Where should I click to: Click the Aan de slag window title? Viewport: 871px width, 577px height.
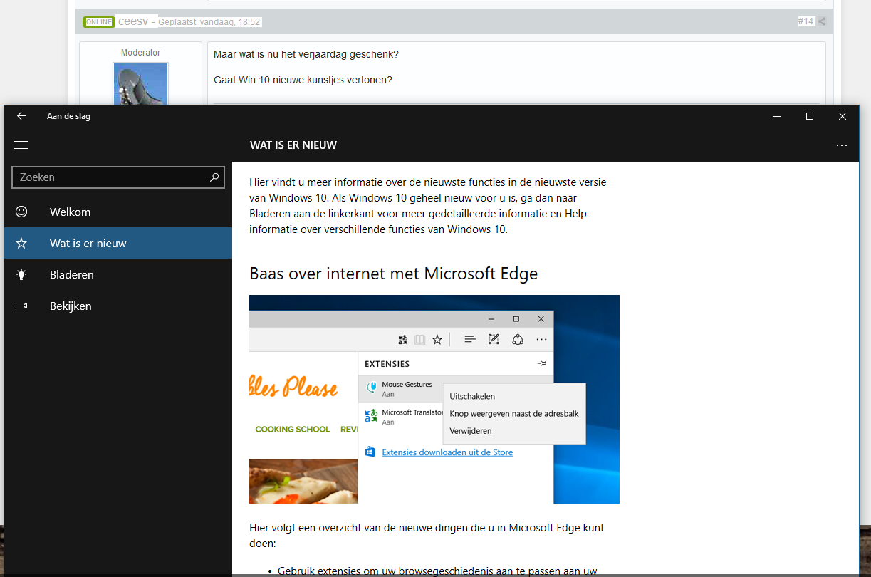tap(68, 116)
